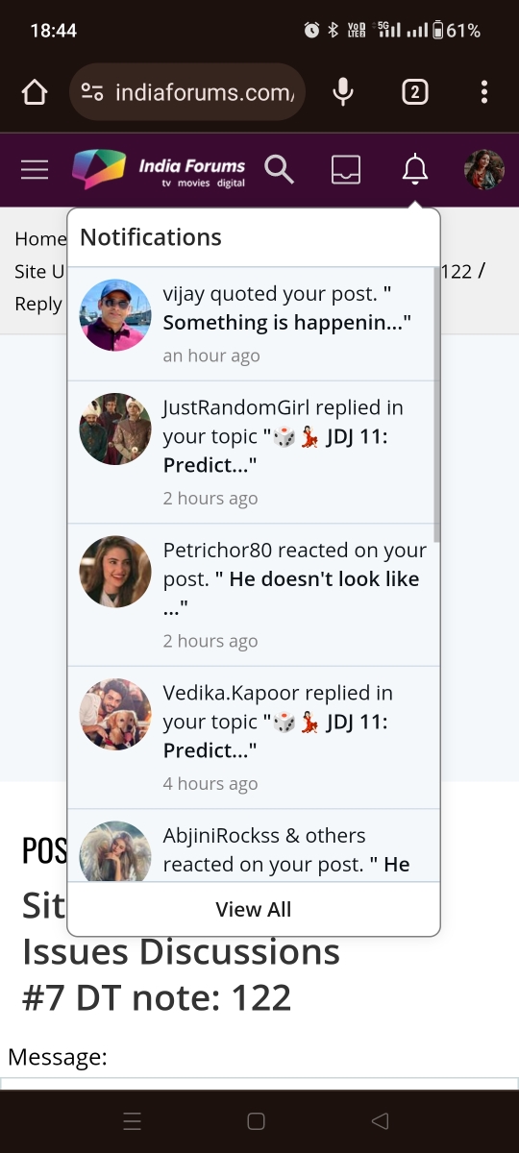Open Petrichor80 reacted on your post notification
Screen dimensions: 519x1153
point(251,595)
